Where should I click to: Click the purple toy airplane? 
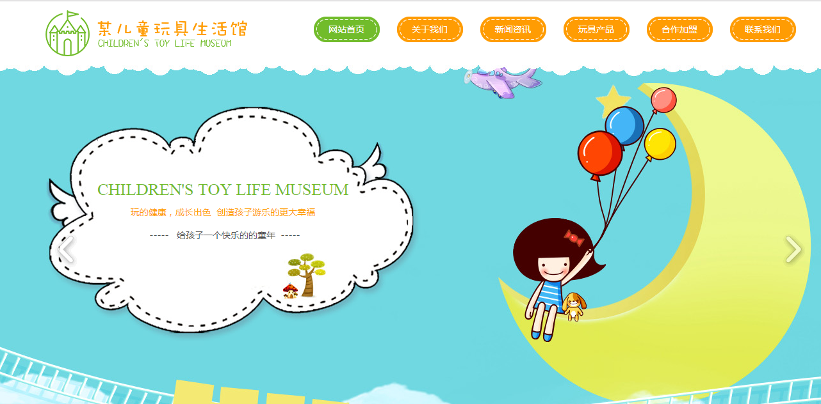pyautogui.click(x=503, y=82)
